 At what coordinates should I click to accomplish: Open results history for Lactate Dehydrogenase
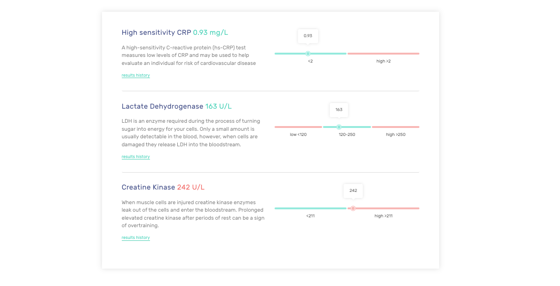coord(135,157)
